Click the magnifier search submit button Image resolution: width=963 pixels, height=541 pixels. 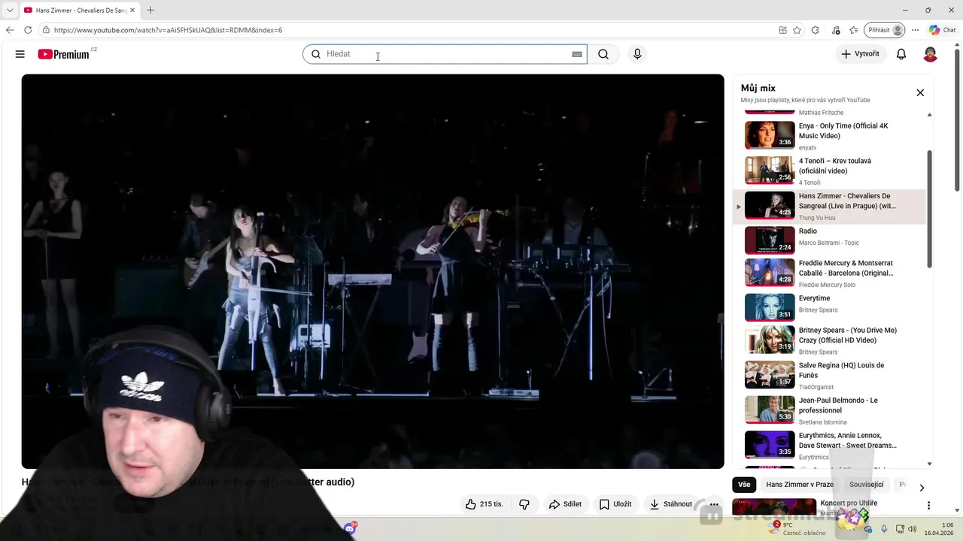click(x=603, y=54)
